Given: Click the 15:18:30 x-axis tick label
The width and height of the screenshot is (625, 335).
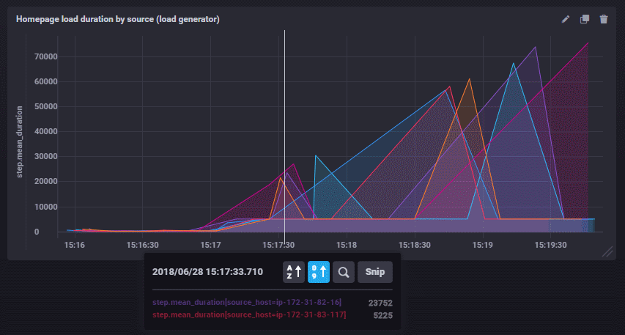Looking at the screenshot, I should tap(415, 245).
